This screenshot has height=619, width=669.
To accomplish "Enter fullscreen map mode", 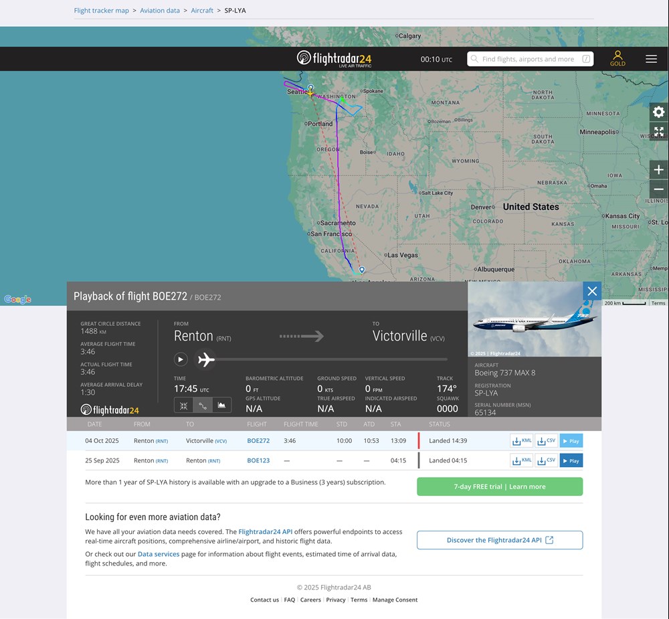I will point(659,131).
